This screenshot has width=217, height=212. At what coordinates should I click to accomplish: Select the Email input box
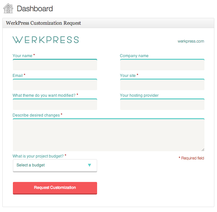(x=55, y=85)
